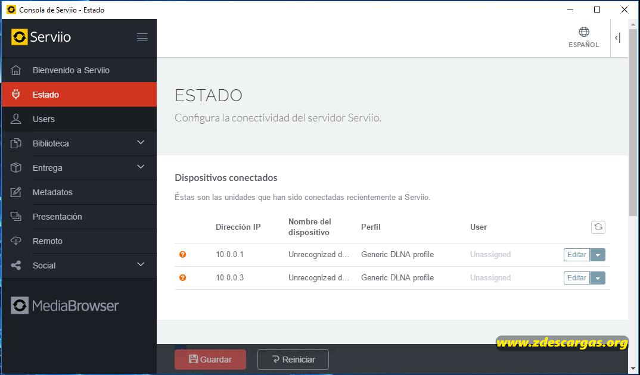Click the home icon beside Bienvenido a Serviio
The width and height of the screenshot is (640, 375).
pos(16,70)
